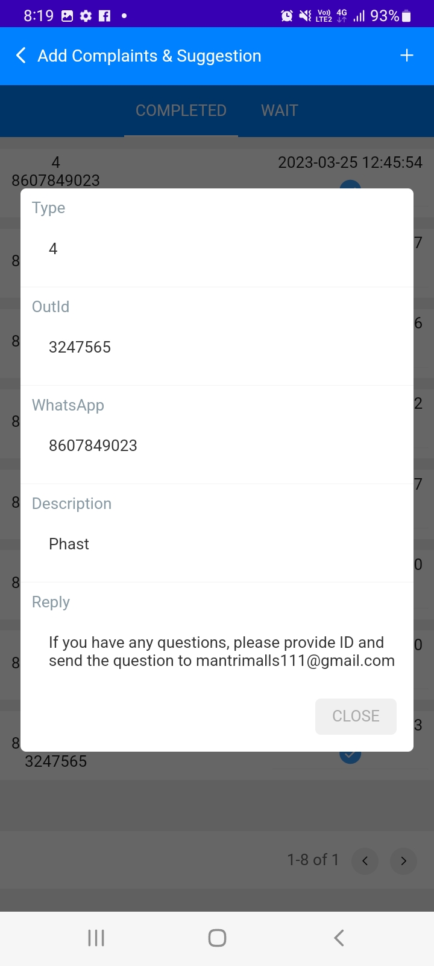
Task: Tap the 2023-03-25 12:45:54 timestamp row
Action: 350,162
